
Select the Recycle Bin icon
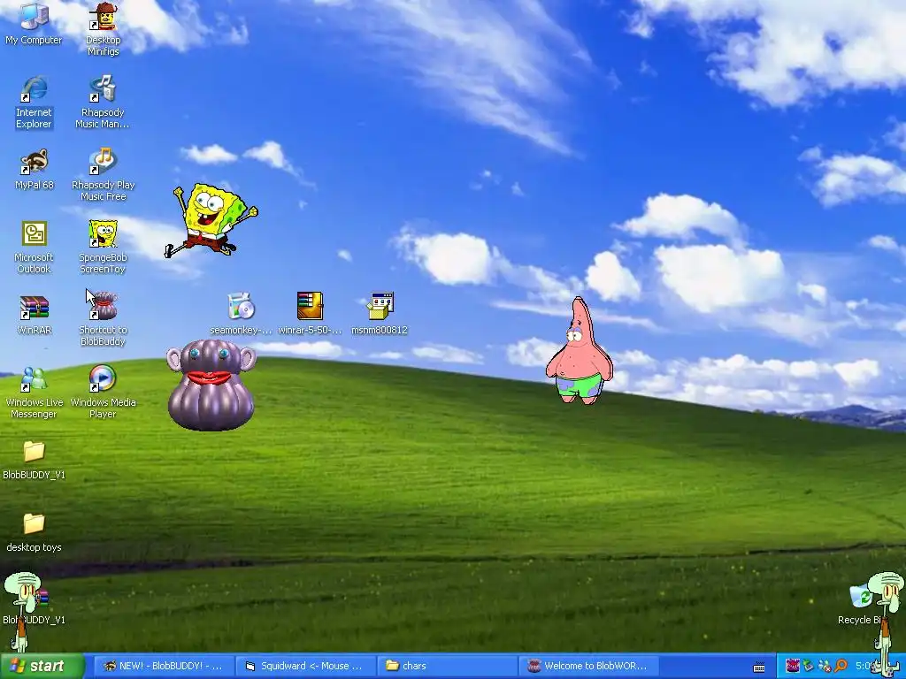(861, 604)
